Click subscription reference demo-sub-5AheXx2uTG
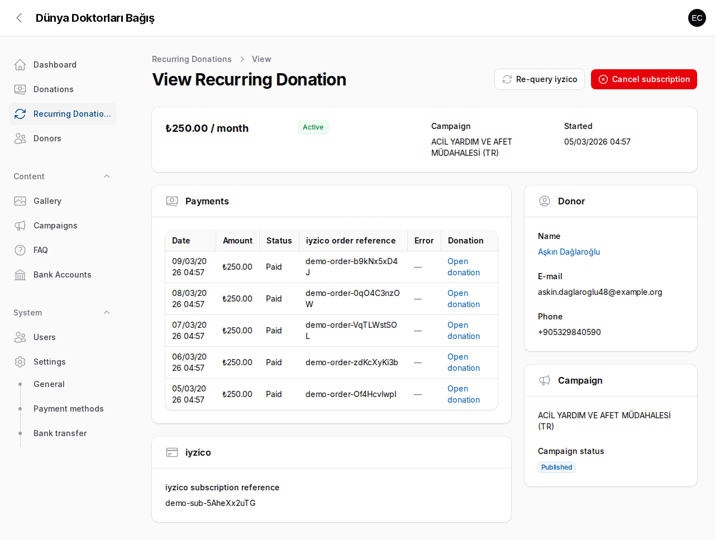The image size is (715, 540). tap(211, 503)
